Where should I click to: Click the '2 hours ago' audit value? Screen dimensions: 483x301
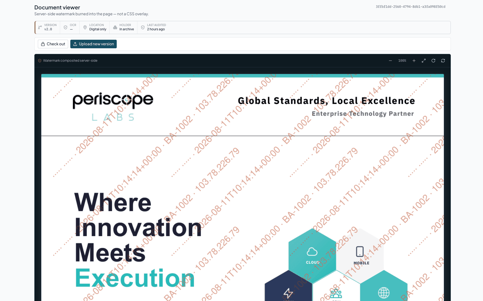point(156,29)
